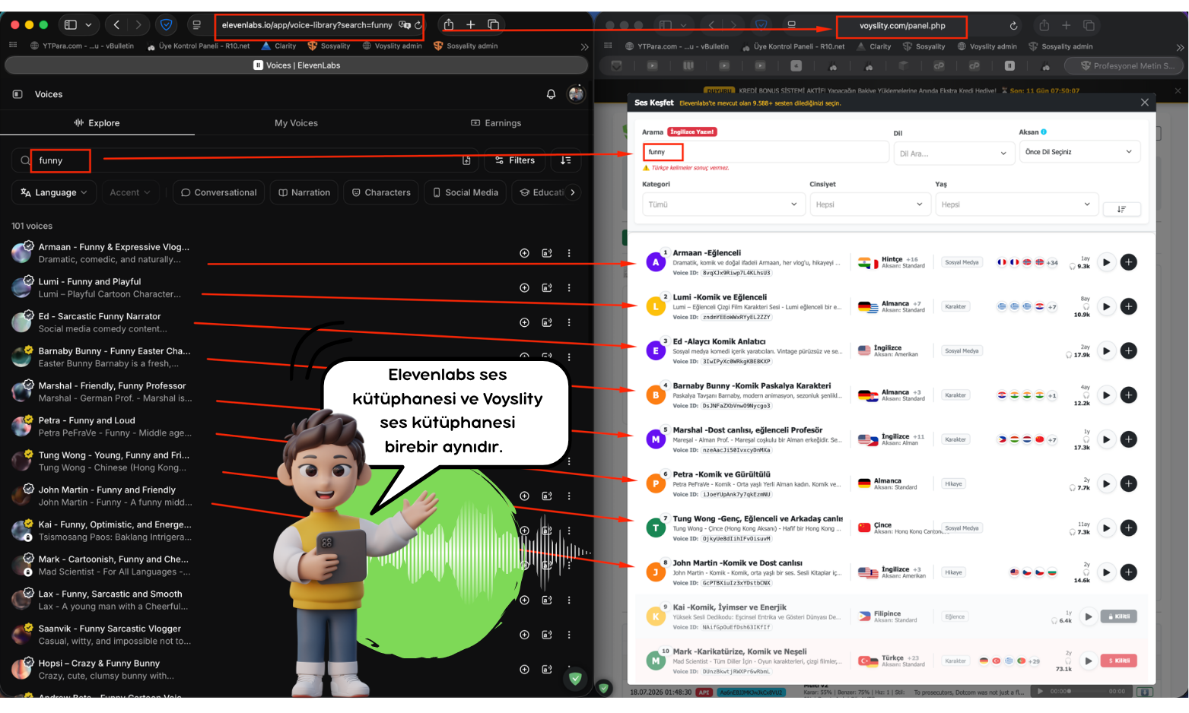Click the translate icon in the elevenlabs.io address bar
Image resolution: width=1189 pixels, height=713 pixels.
tap(404, 25)
